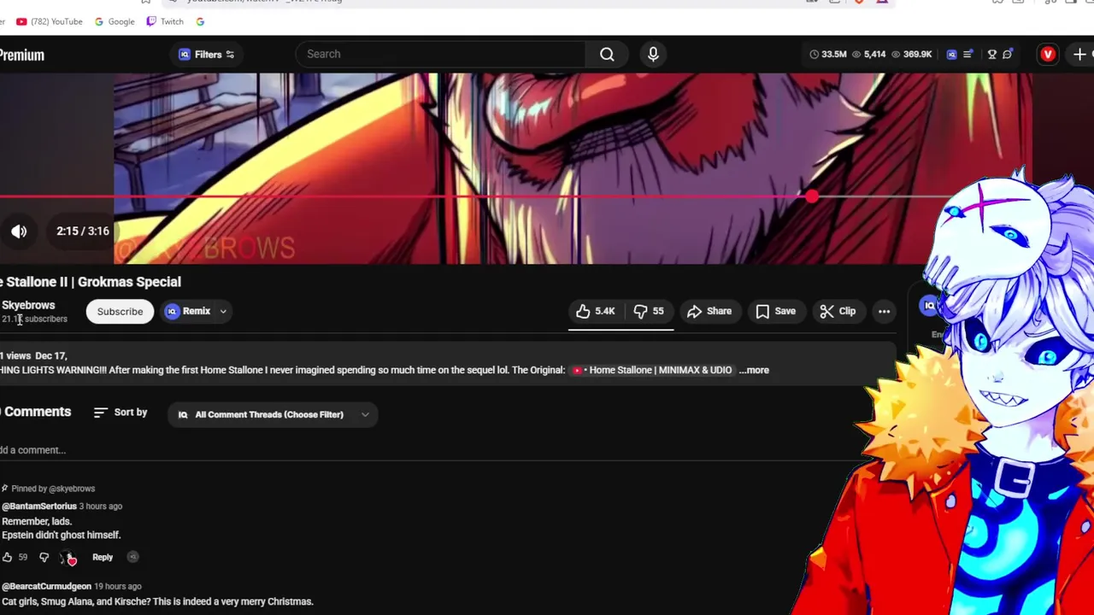This screenshot has width=1094, height=615.
Task: Click the 369.9K views stat in header
Action: pos(911,55)
